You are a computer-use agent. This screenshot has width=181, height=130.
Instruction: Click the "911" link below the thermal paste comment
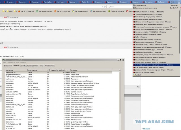(5, 47)
